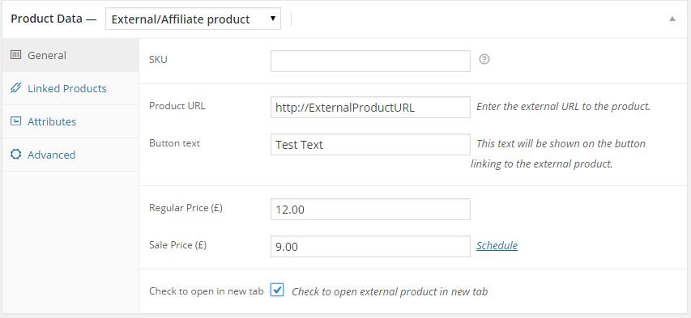The height and width of the screenshot is (318, 691).
Task: Click the 'SKU' field label
Action: pos(158,59)
